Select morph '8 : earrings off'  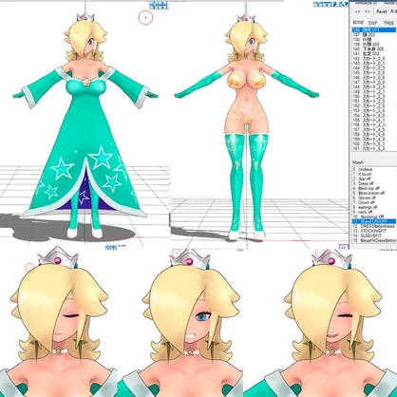point(374,207)
